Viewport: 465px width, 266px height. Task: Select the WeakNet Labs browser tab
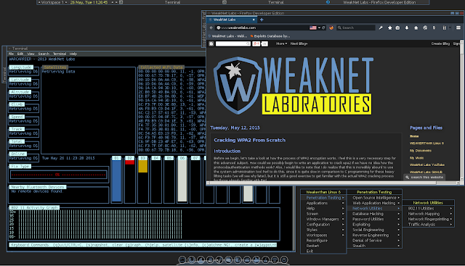pos(232,20)
